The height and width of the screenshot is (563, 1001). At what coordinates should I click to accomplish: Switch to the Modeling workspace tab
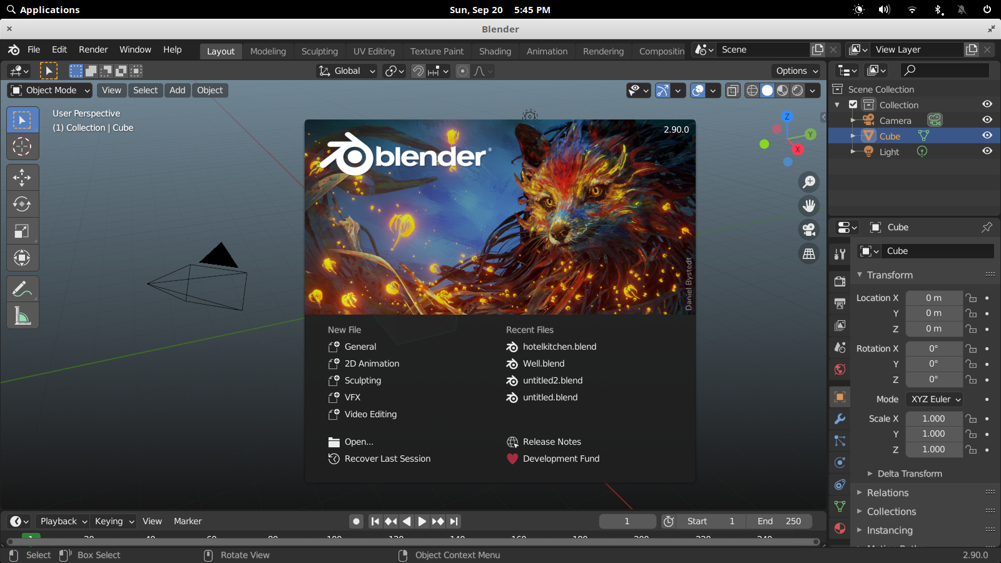tap(268, 51)
